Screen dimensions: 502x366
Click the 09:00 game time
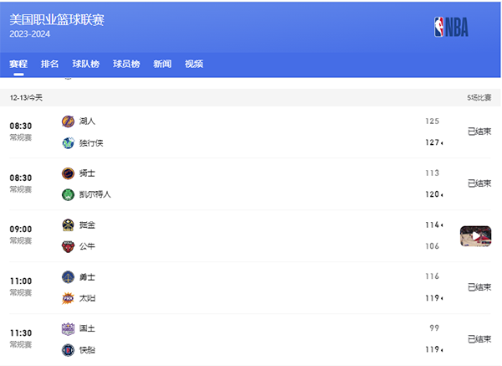coord(21,229)
